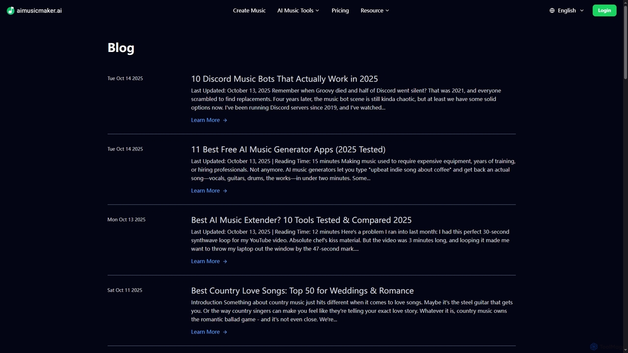The image size is (628, 353).
Task: Click the aimusicmaker.ai green logo icon
Action: click(10, 10)
